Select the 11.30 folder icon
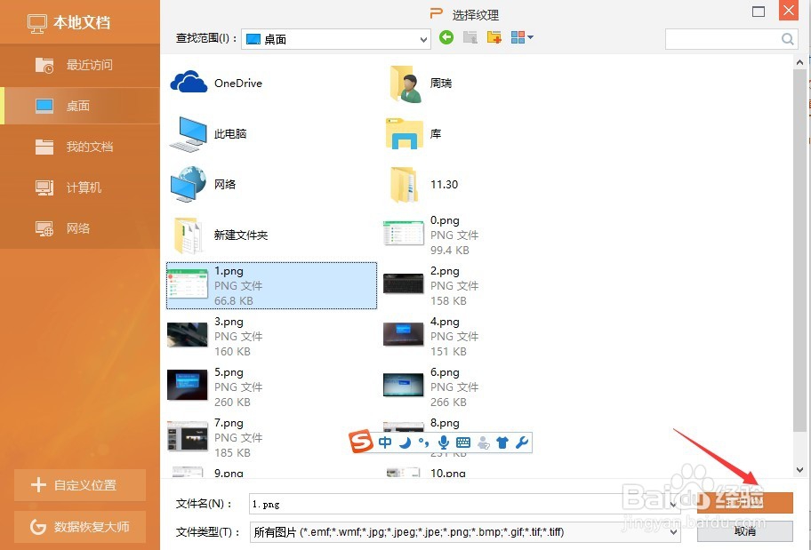 405,185
